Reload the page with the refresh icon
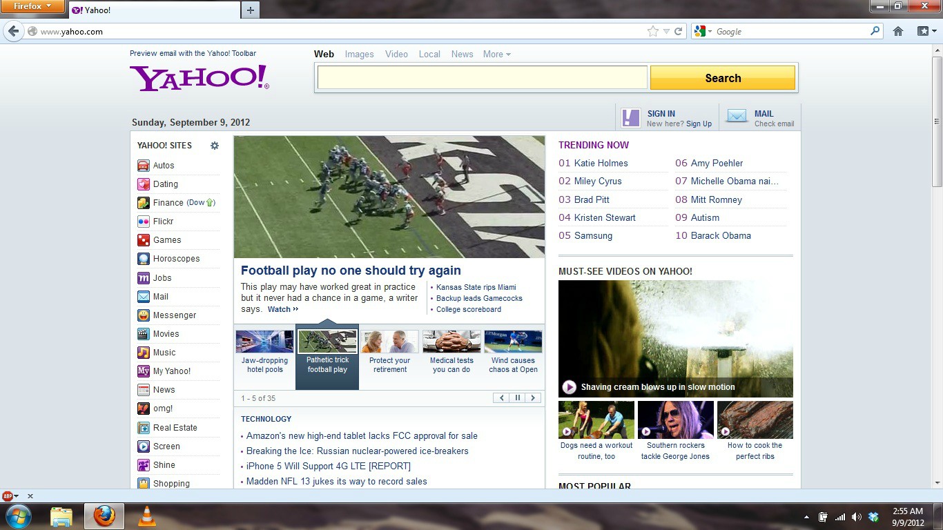943x530 pixels. [679, 31]
